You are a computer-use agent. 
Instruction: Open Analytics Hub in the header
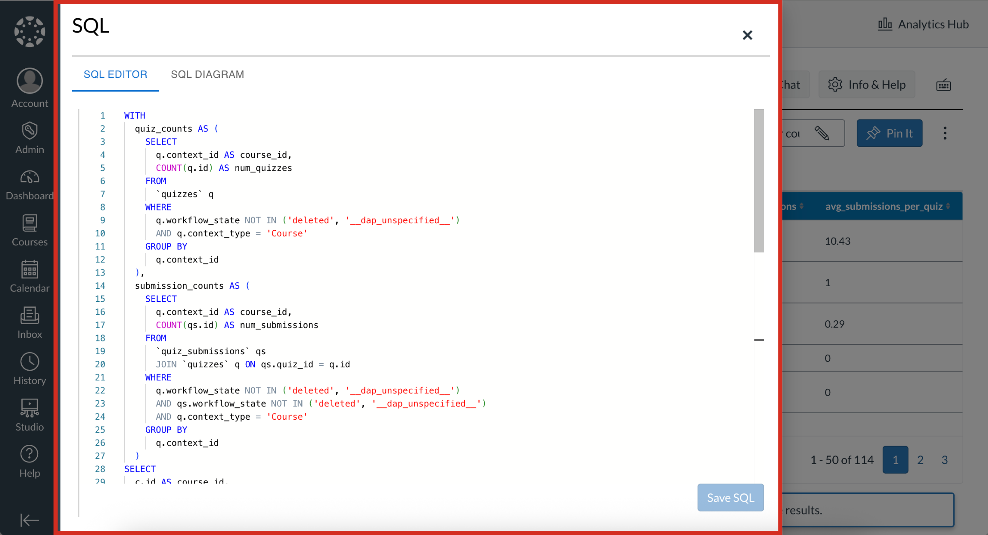pyautogui.click(x=923, y=24)
